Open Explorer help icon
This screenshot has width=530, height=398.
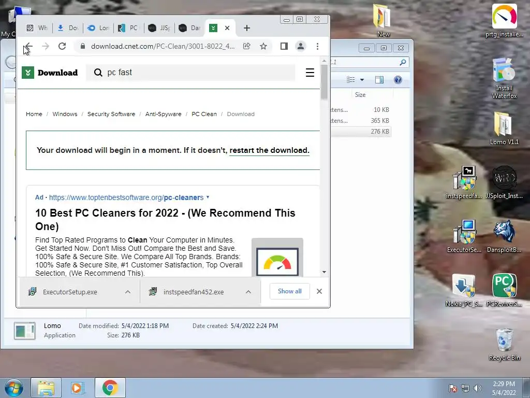point(398,80)
